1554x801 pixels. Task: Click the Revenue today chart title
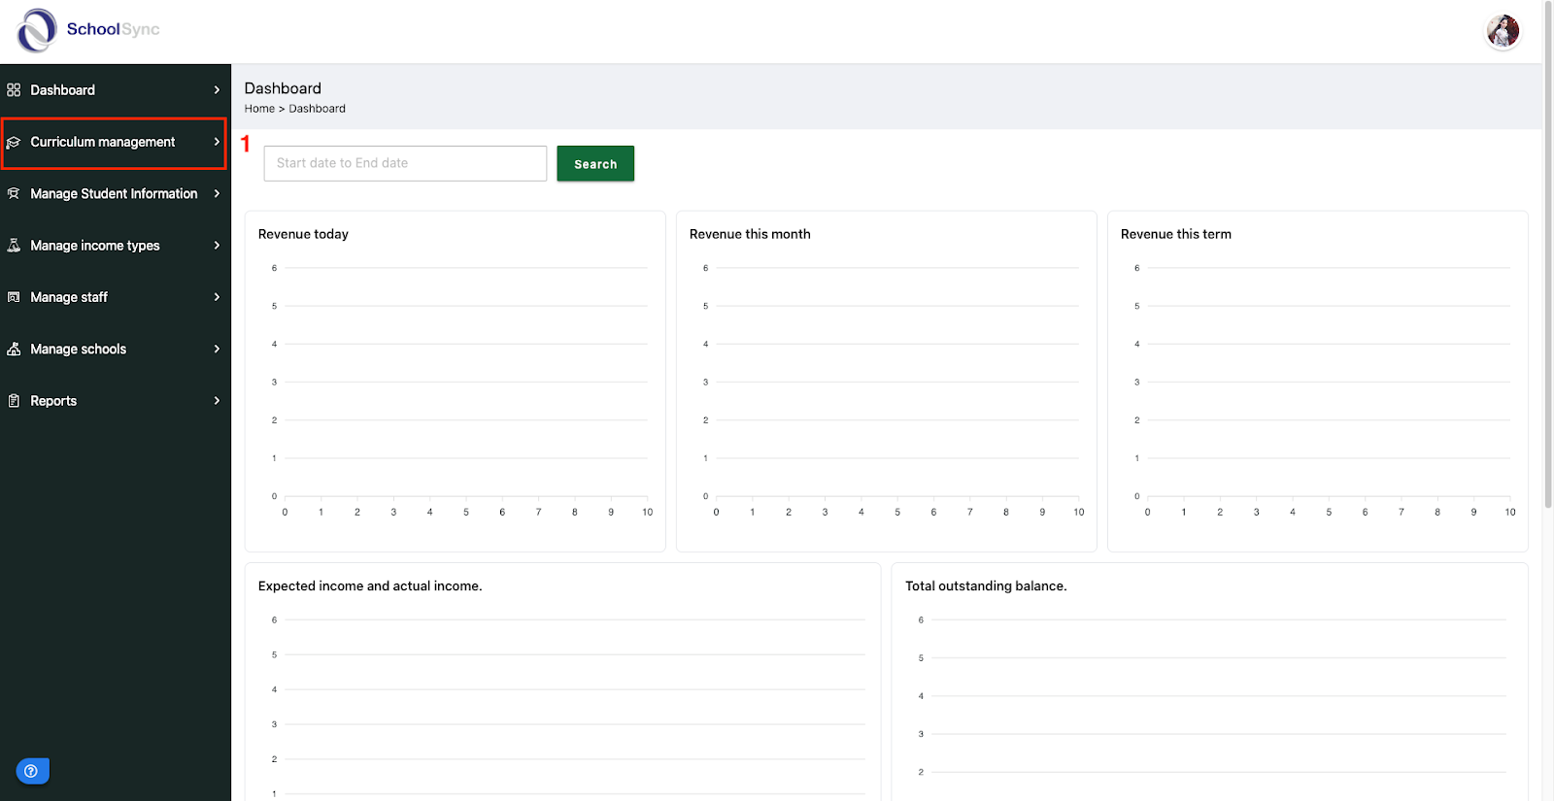pyautogui.click(x=303, y=234)
